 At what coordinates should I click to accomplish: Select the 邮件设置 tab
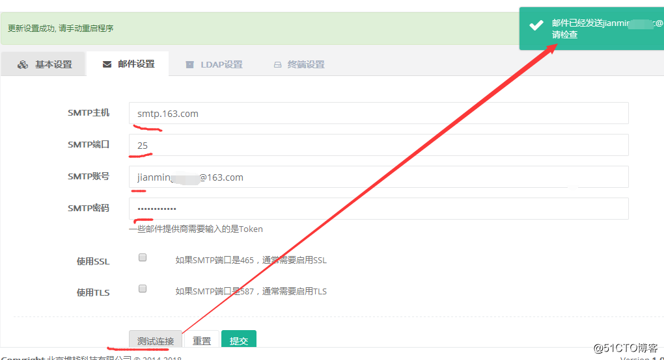click(128, 64)
